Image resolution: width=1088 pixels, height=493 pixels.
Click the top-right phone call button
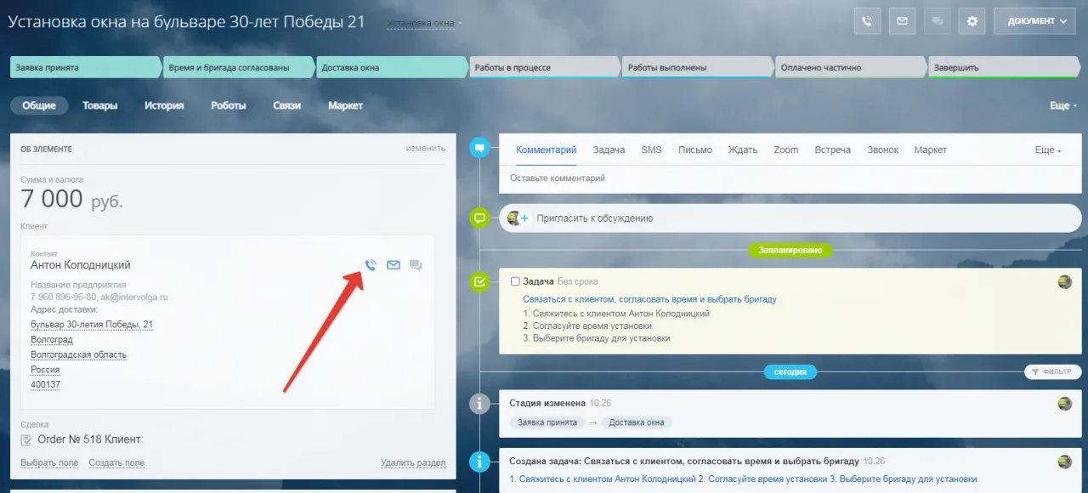(866, 21)
